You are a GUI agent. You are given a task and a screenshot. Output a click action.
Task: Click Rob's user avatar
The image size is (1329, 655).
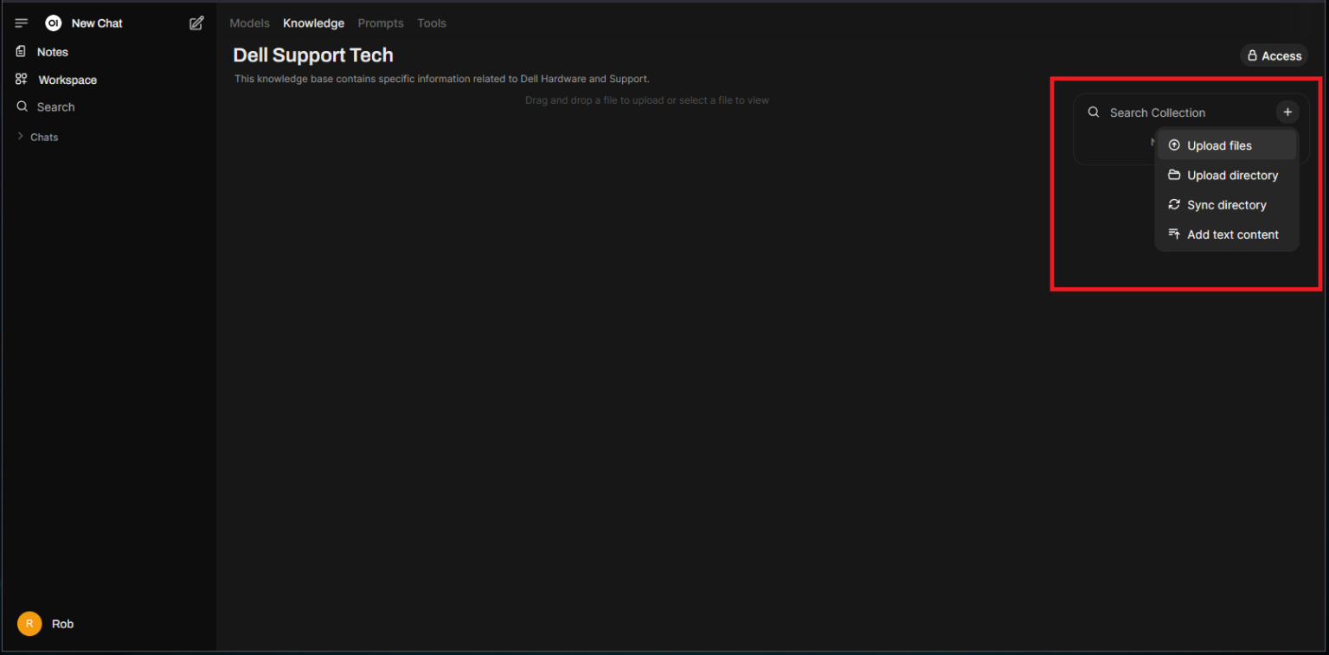pyautogui.click(x=29, y=624)
